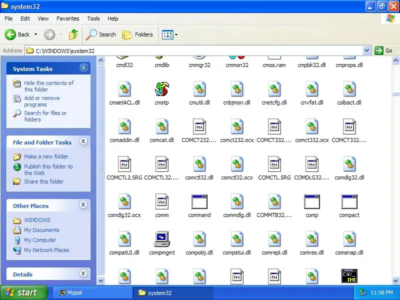Image resolution: width=400 pixels, height=300 pixels.
Task: Open the Favorites menu
Action: click(x=68, y=18)
